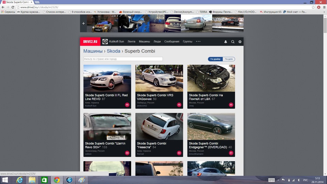
Task: Switch to Chrome taskbar icon
Action: point(57,180)
